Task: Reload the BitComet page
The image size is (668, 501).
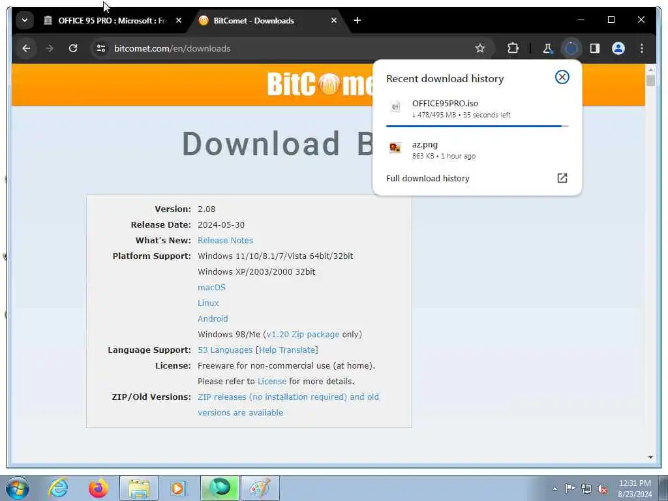Action: (73, 48)
